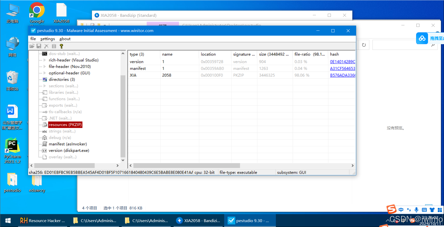Open the pestudio folder on desktop
This screenshot has height=227, width=444.
(12, 183)
